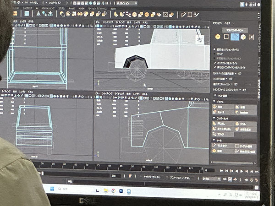275x206 pixels.
Task: Play animation forwards
Action: pos(242,171)
